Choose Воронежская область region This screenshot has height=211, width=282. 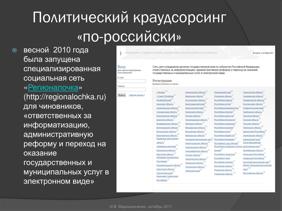167,136
